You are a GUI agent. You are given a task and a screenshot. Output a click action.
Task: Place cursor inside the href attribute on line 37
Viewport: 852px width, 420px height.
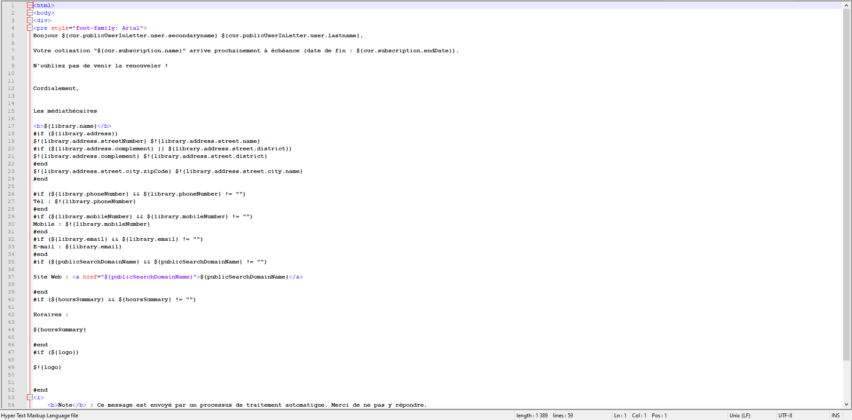click(91, 277)
